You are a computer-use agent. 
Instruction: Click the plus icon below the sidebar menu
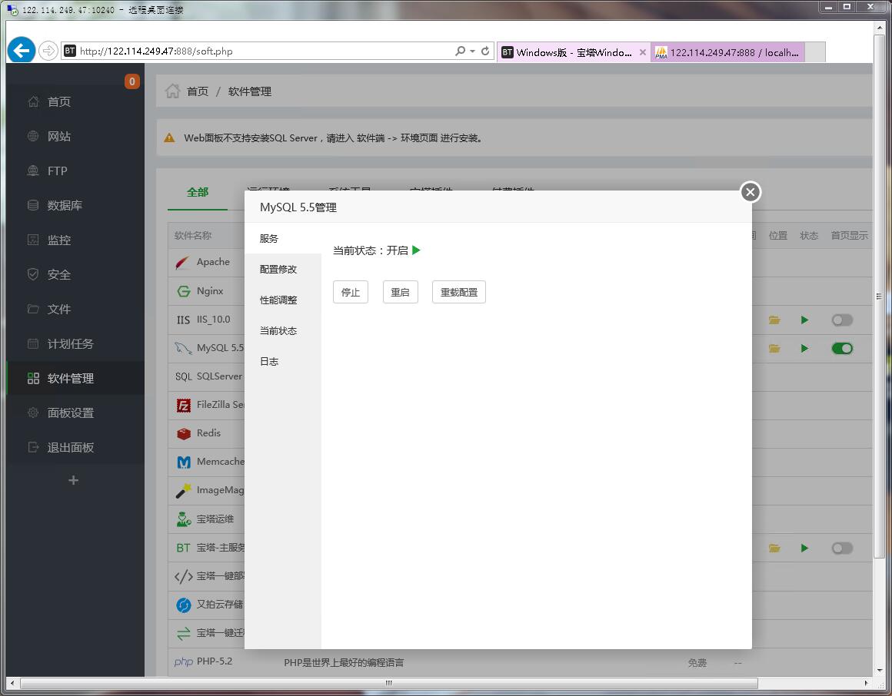point(73,481)
